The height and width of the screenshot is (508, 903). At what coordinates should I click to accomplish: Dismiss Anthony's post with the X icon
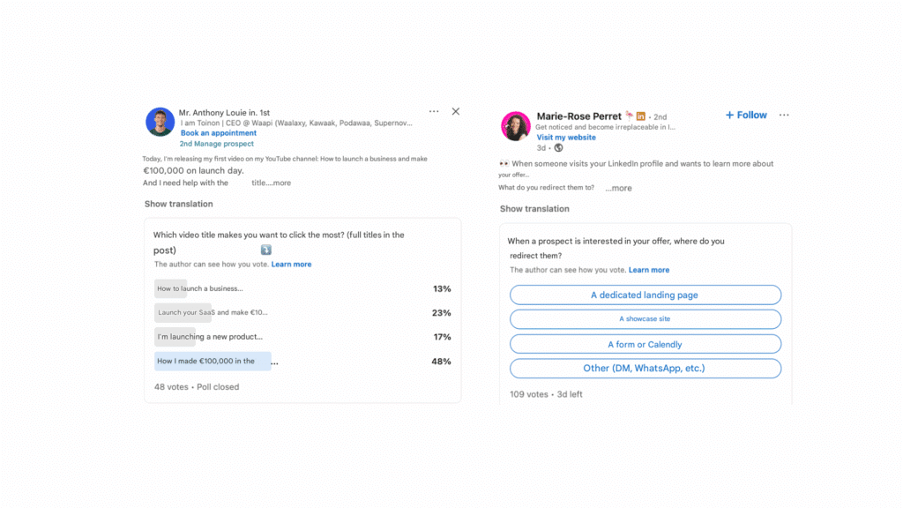pyautogui.click(x=456, y=112)
